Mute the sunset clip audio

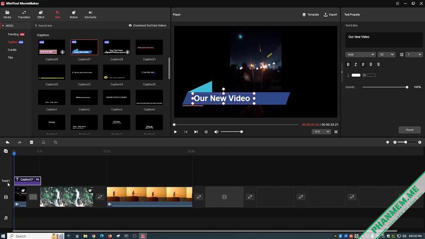pos(110,204)
